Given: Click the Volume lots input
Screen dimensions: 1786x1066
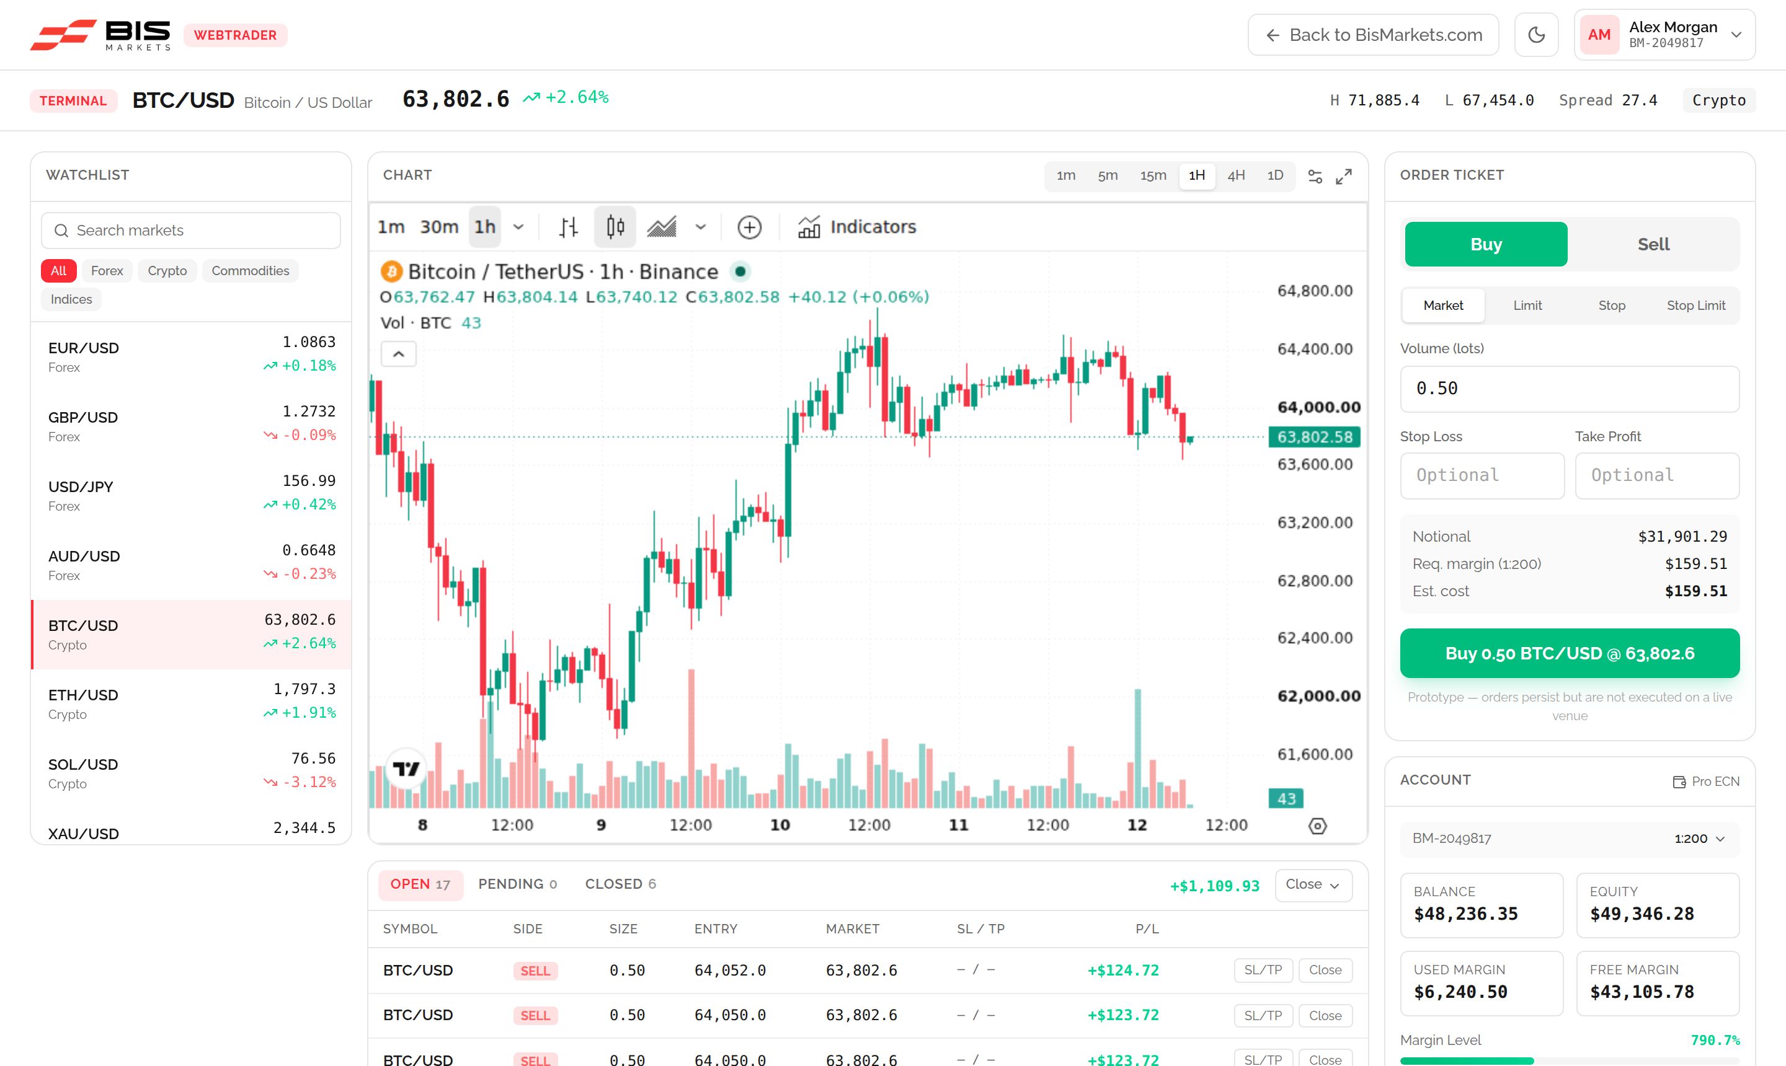Looking at the screenshot, I should (x=1569, y=389).
